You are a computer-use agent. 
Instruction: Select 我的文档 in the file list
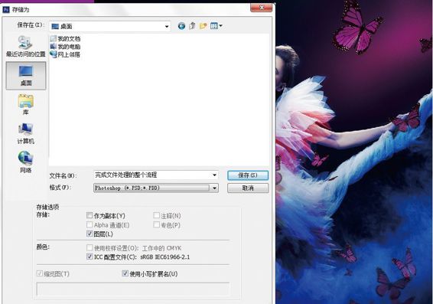click(66, 39)
